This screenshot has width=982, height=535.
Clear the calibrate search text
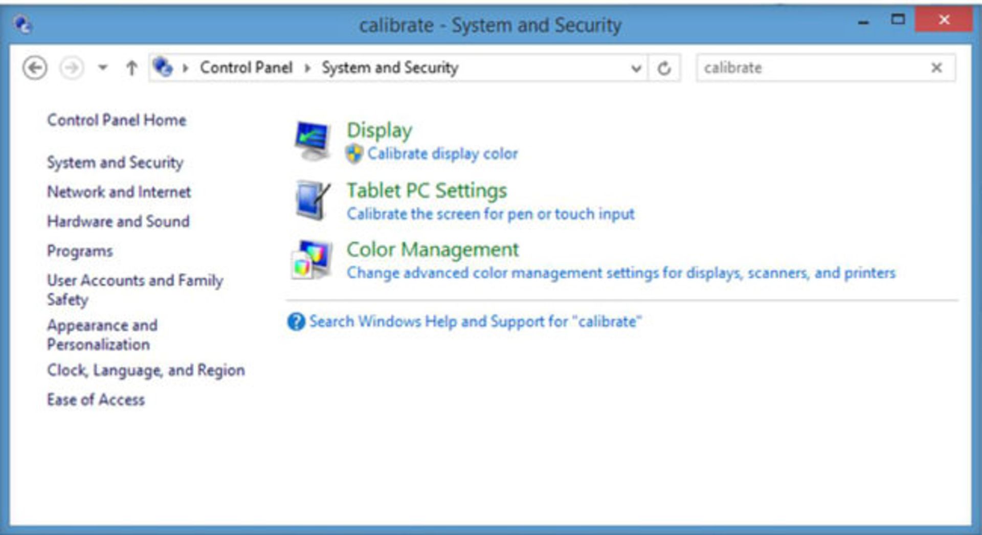[936, 68]
